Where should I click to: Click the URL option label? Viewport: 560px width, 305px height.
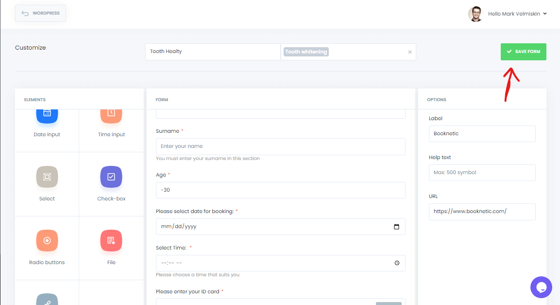point(433,197)
